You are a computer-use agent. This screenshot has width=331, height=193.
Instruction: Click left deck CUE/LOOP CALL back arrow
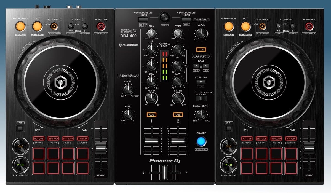71,26
